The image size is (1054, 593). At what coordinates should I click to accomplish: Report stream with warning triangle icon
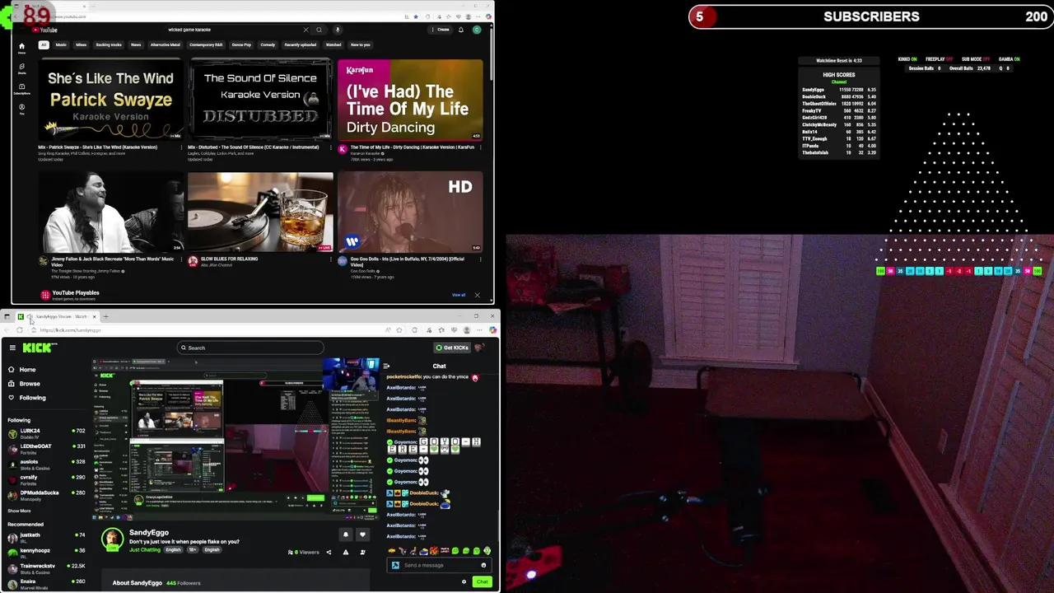(x=346, y=553)
